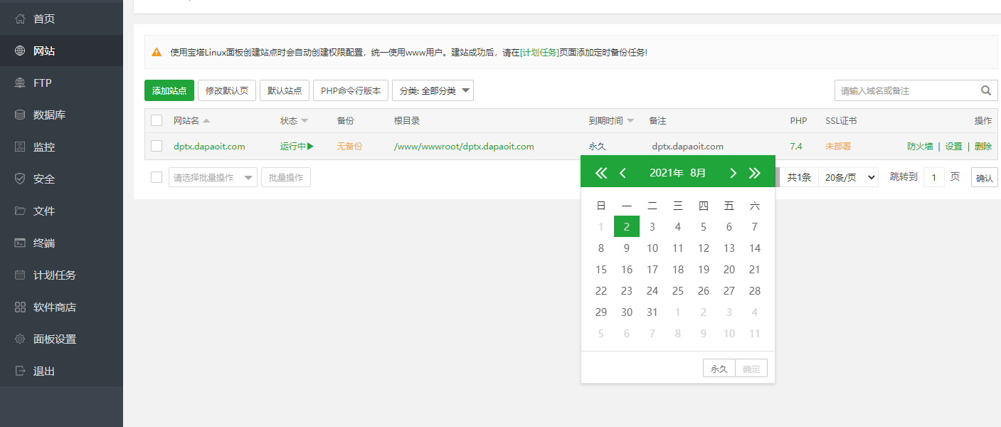The width and height of the screenshot is (1001, 427).
Task: Check the select-all checkbox in table header
Action: [157, 120]
